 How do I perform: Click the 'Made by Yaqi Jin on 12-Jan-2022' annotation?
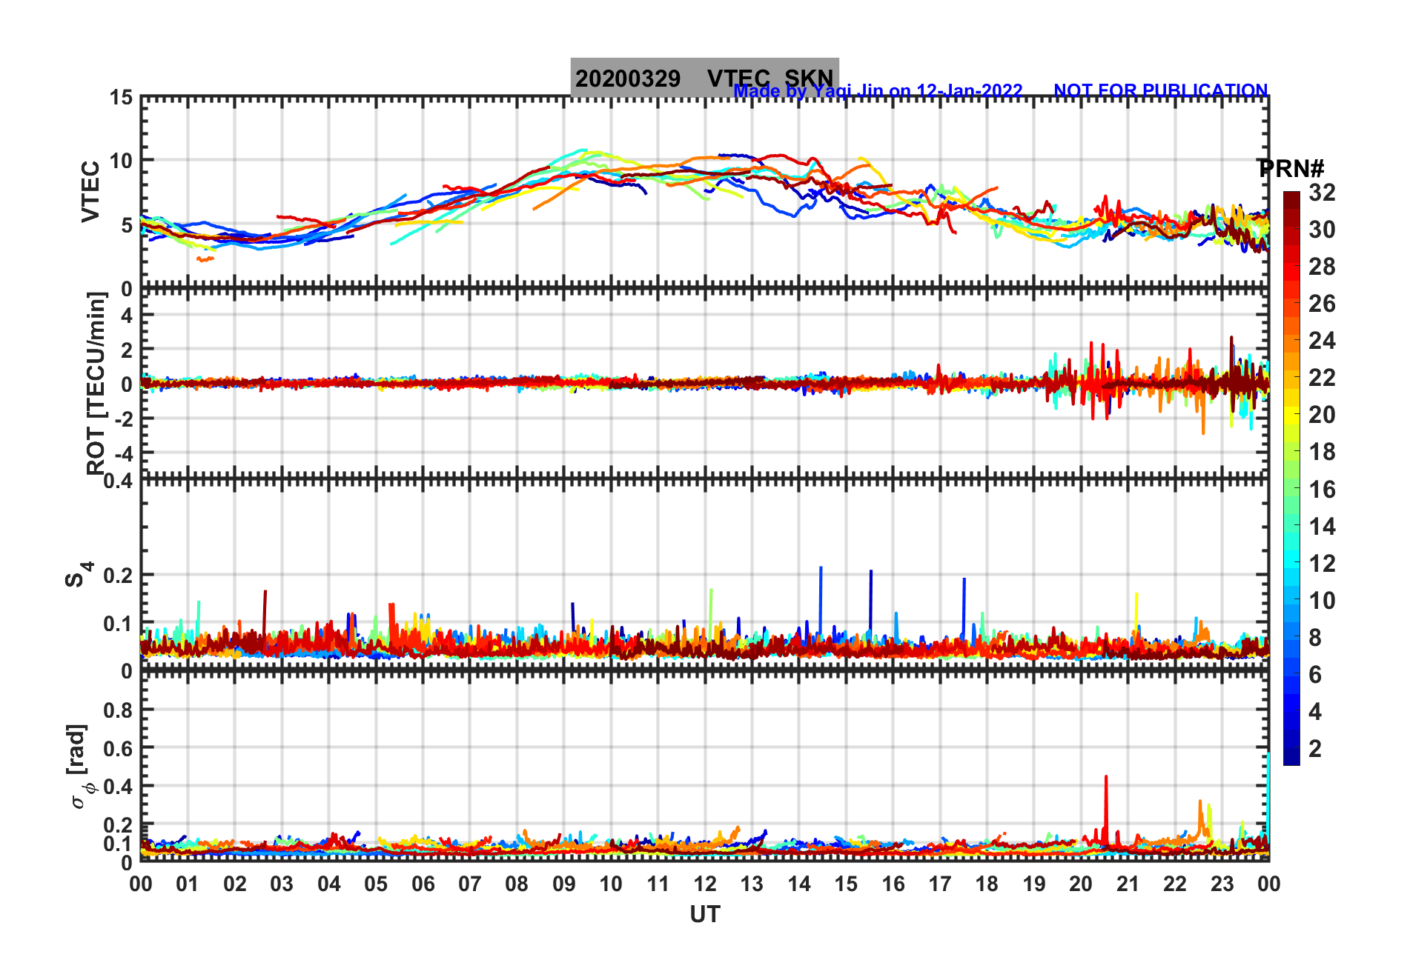(x=878, y=91)
